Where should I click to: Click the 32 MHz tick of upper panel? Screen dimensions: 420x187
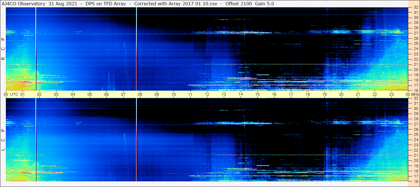(x=416, y=8)
